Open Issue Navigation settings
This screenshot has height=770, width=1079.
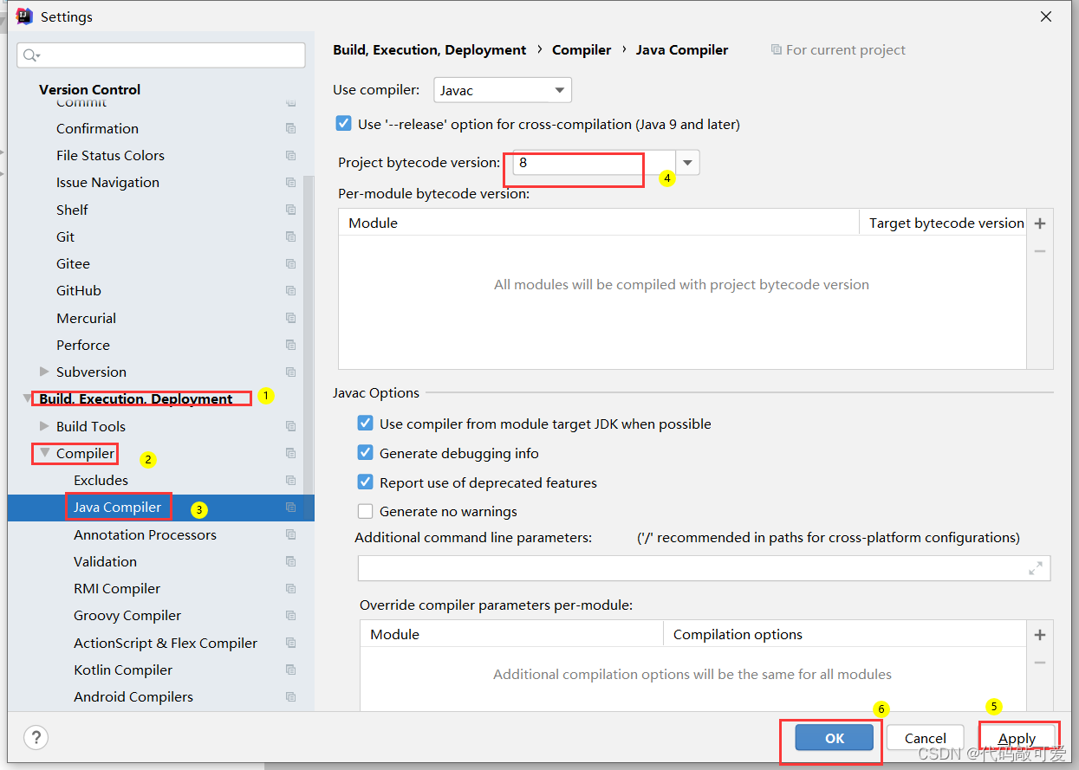(x=107, y=183)
